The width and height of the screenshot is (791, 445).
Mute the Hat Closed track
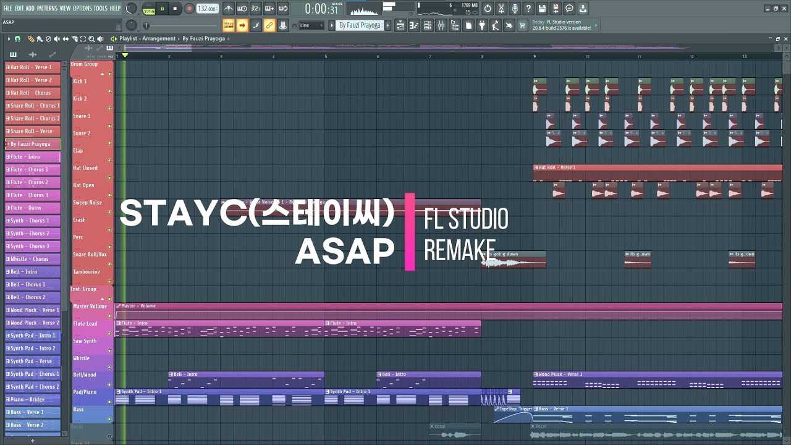(109, 177)
